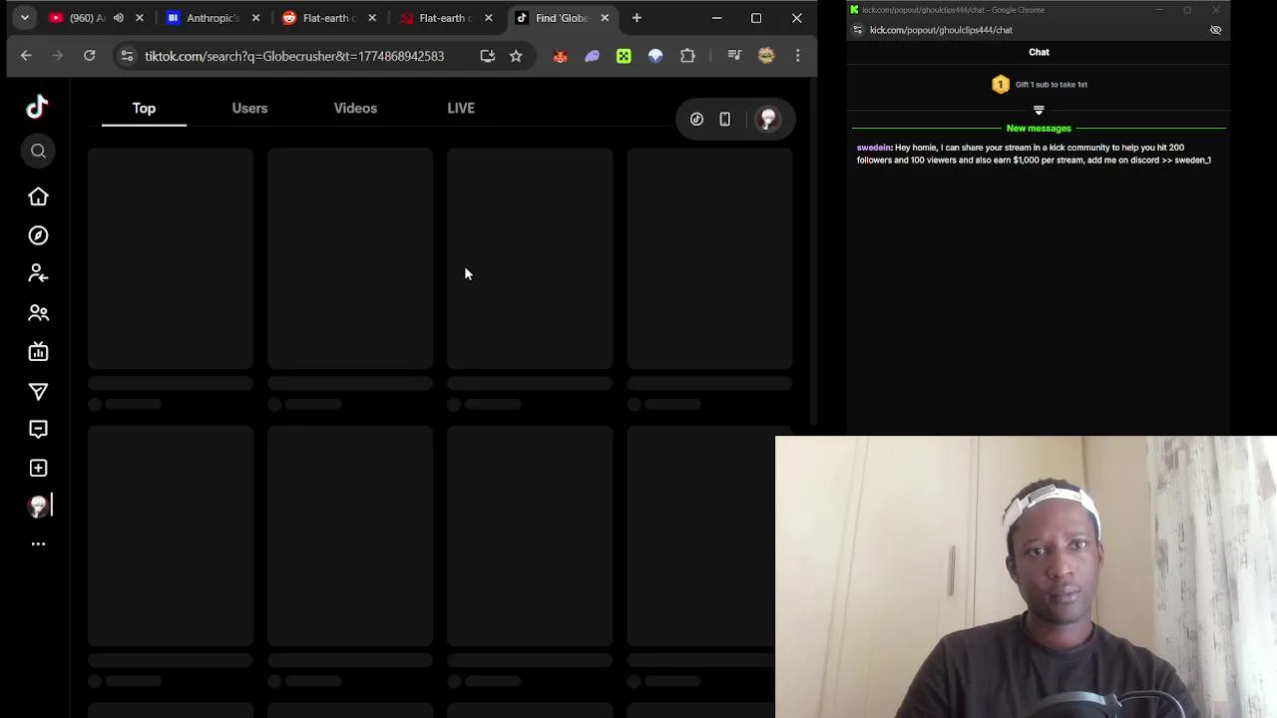
Task: Open Messages paper-plane icon
Action: pos(38,391)
